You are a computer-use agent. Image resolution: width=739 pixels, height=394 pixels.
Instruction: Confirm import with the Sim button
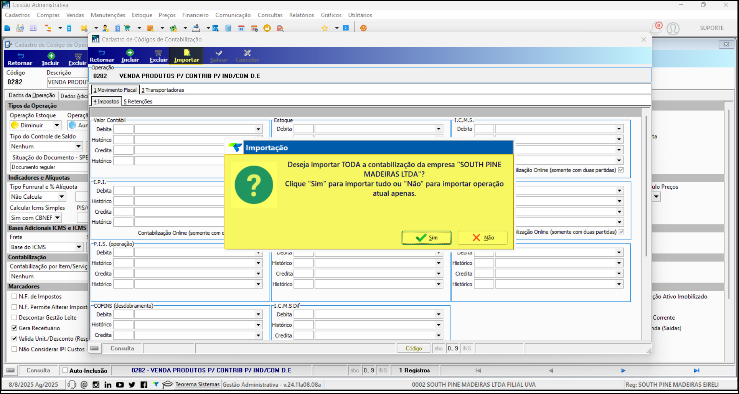click(426, 237)
